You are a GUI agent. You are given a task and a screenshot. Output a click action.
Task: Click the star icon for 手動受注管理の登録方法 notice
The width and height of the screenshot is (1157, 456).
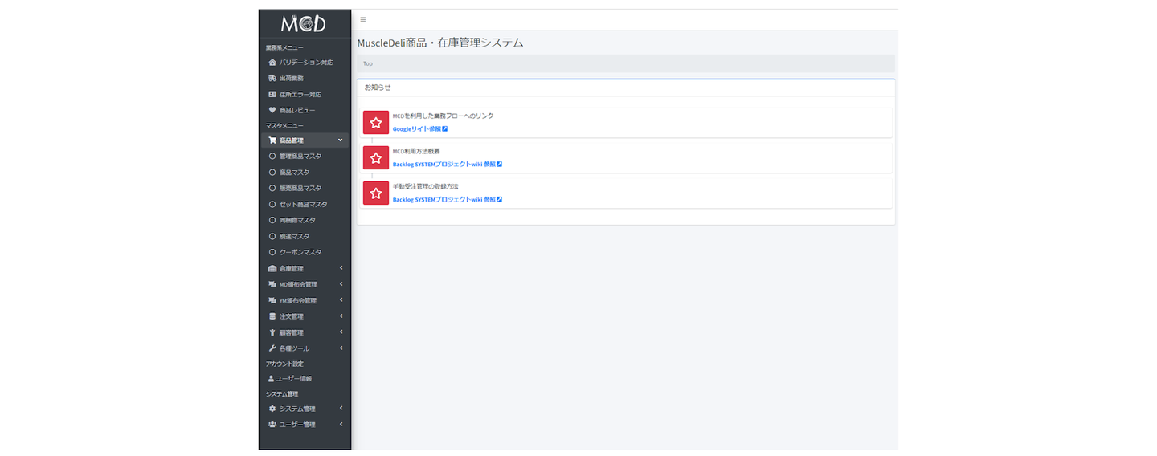[376, 193]
